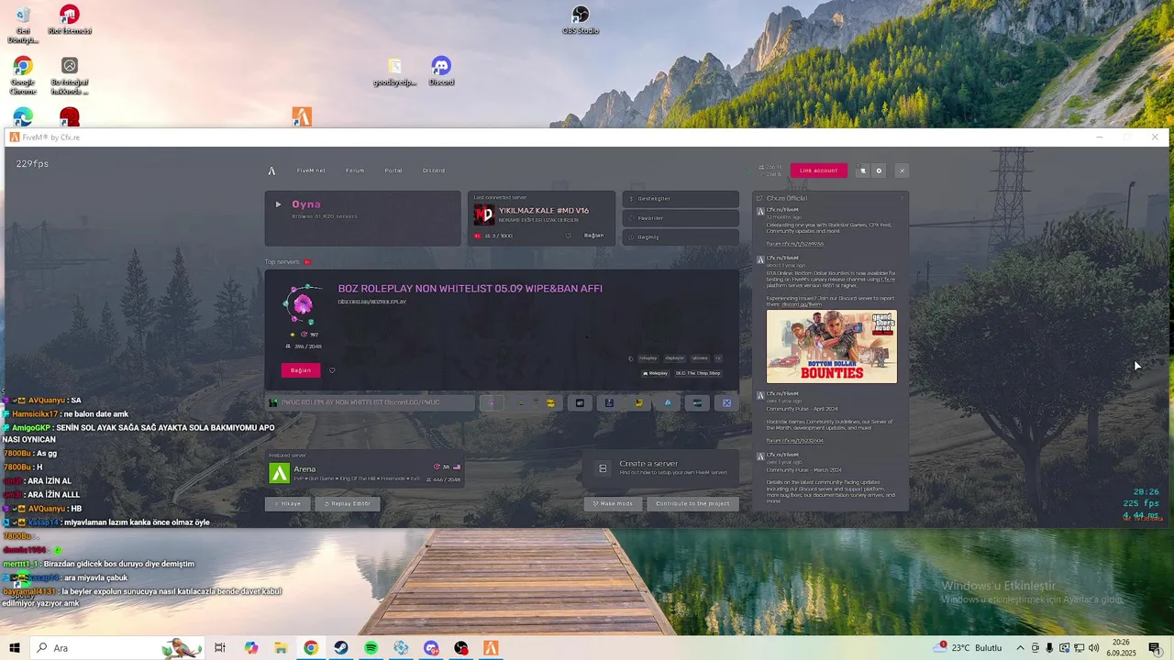The image size is (1174, 660).
Task: Favorite BOZ ROLEPLAY with the heart icon
Action: [x=332, y=370]
